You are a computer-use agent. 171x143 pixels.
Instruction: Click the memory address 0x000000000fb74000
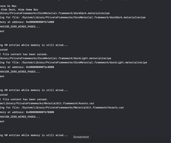[40, 22]
